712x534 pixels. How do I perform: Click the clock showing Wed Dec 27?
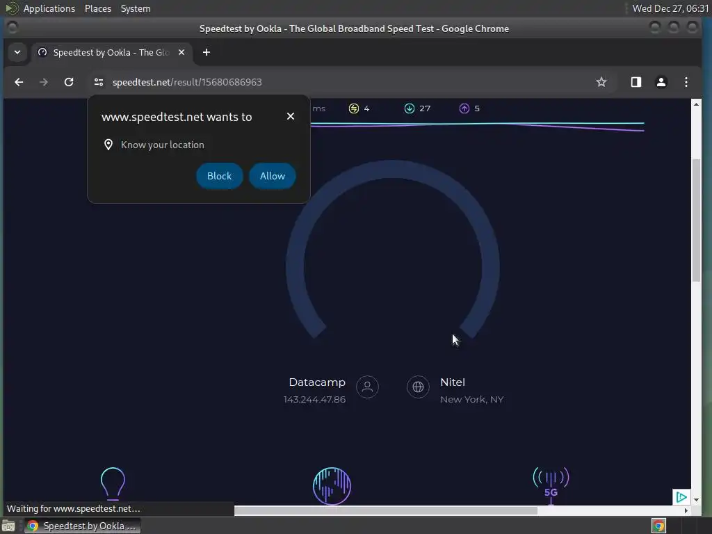pyautogui.click(x=670, y=8)
